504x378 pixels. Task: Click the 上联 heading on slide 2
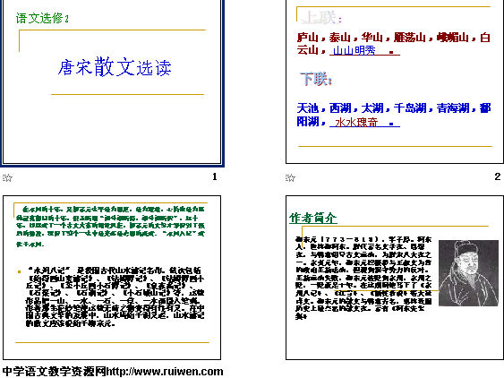click(x=321, y=18)
